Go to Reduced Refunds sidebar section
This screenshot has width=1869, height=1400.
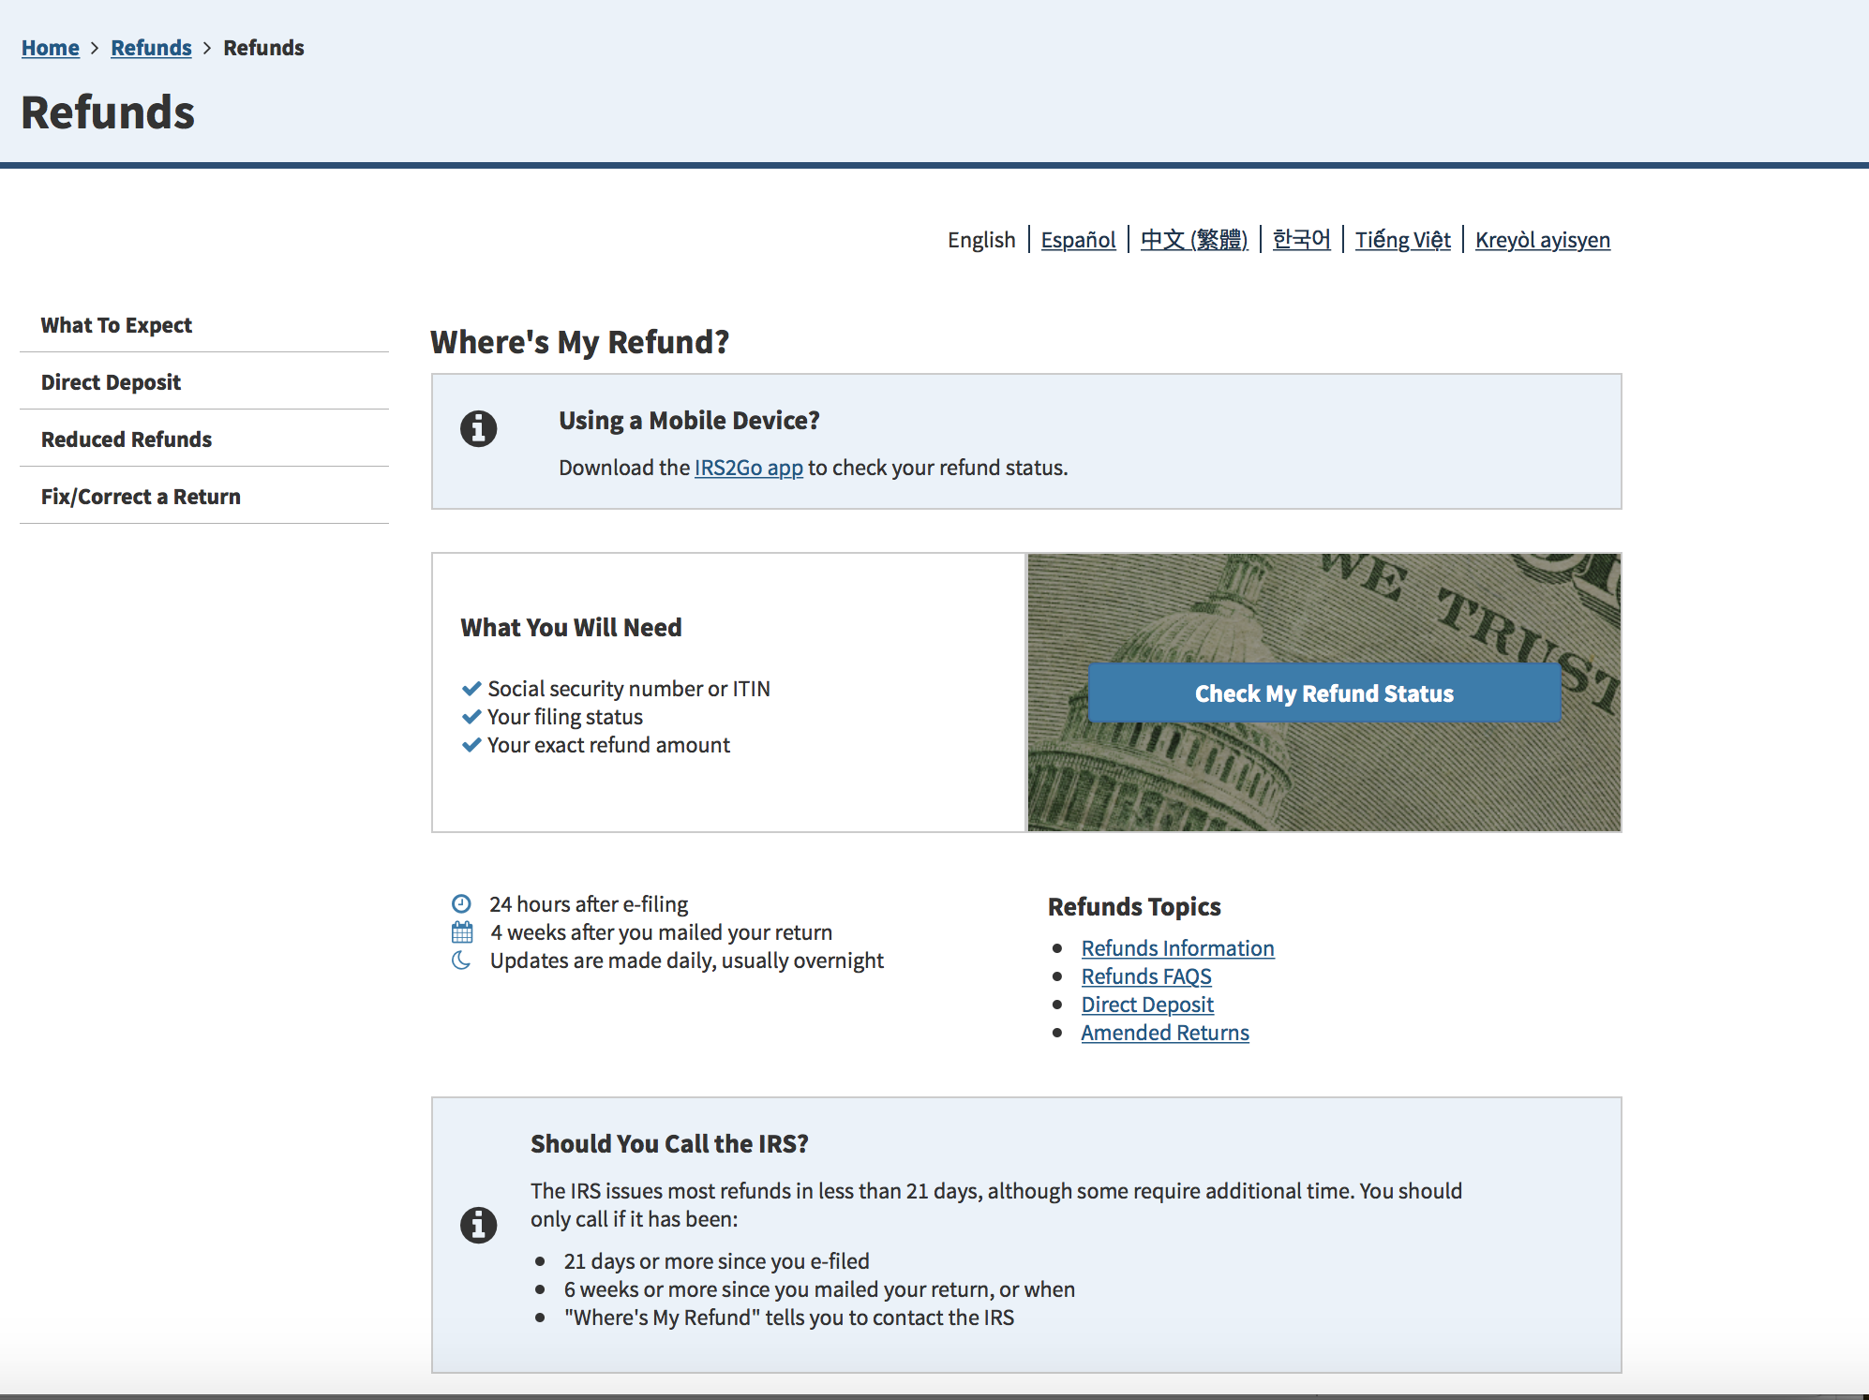[127, 439]
